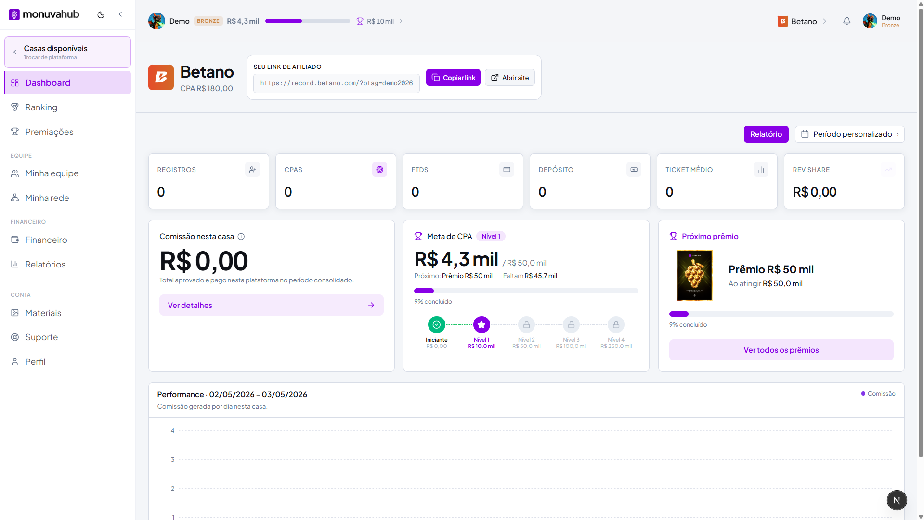Click the locked Nível 4 step

616,325
